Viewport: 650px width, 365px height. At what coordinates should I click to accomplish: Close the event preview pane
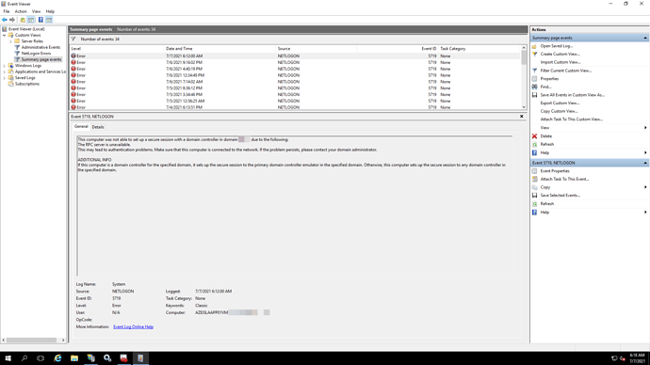(522, 117)
